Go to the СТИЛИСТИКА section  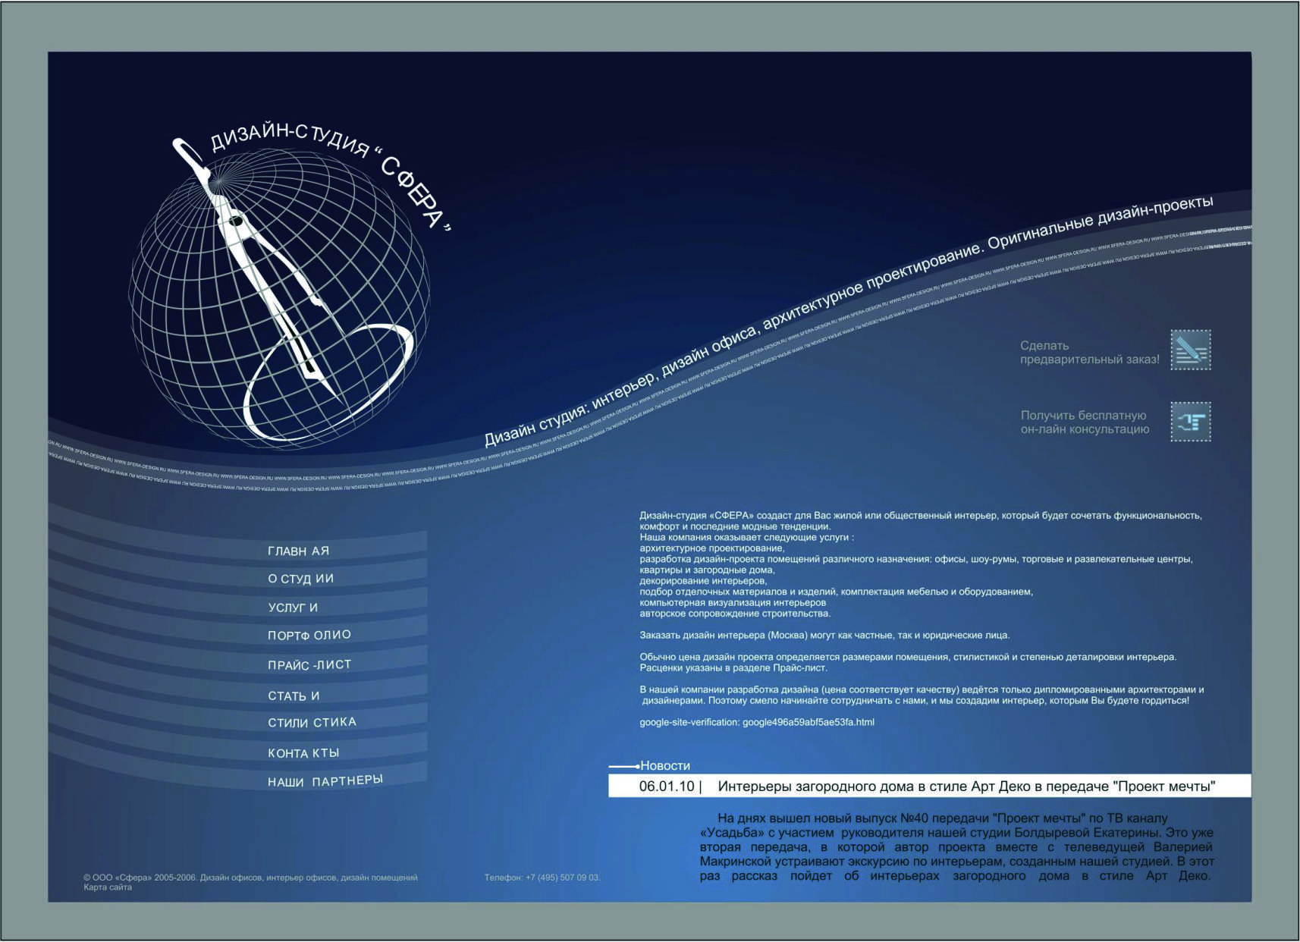[312, 722]
